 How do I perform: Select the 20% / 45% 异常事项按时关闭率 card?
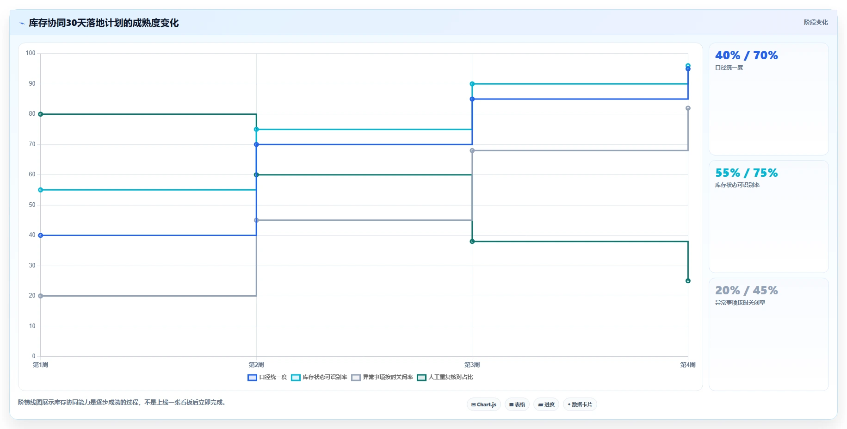click(x=768, y=334)
